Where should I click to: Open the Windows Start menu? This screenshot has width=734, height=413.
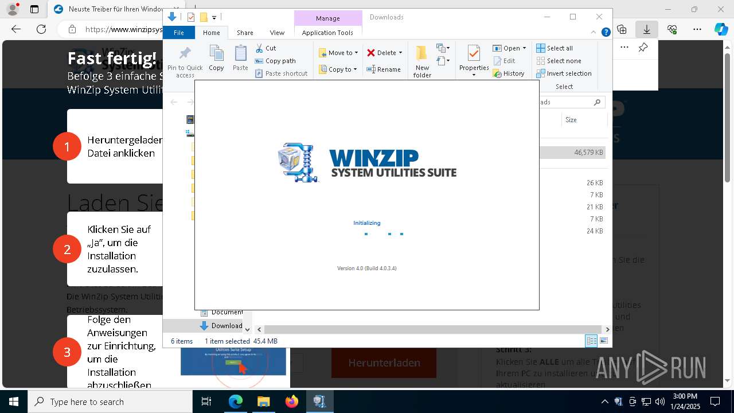[x=13, y=402]
